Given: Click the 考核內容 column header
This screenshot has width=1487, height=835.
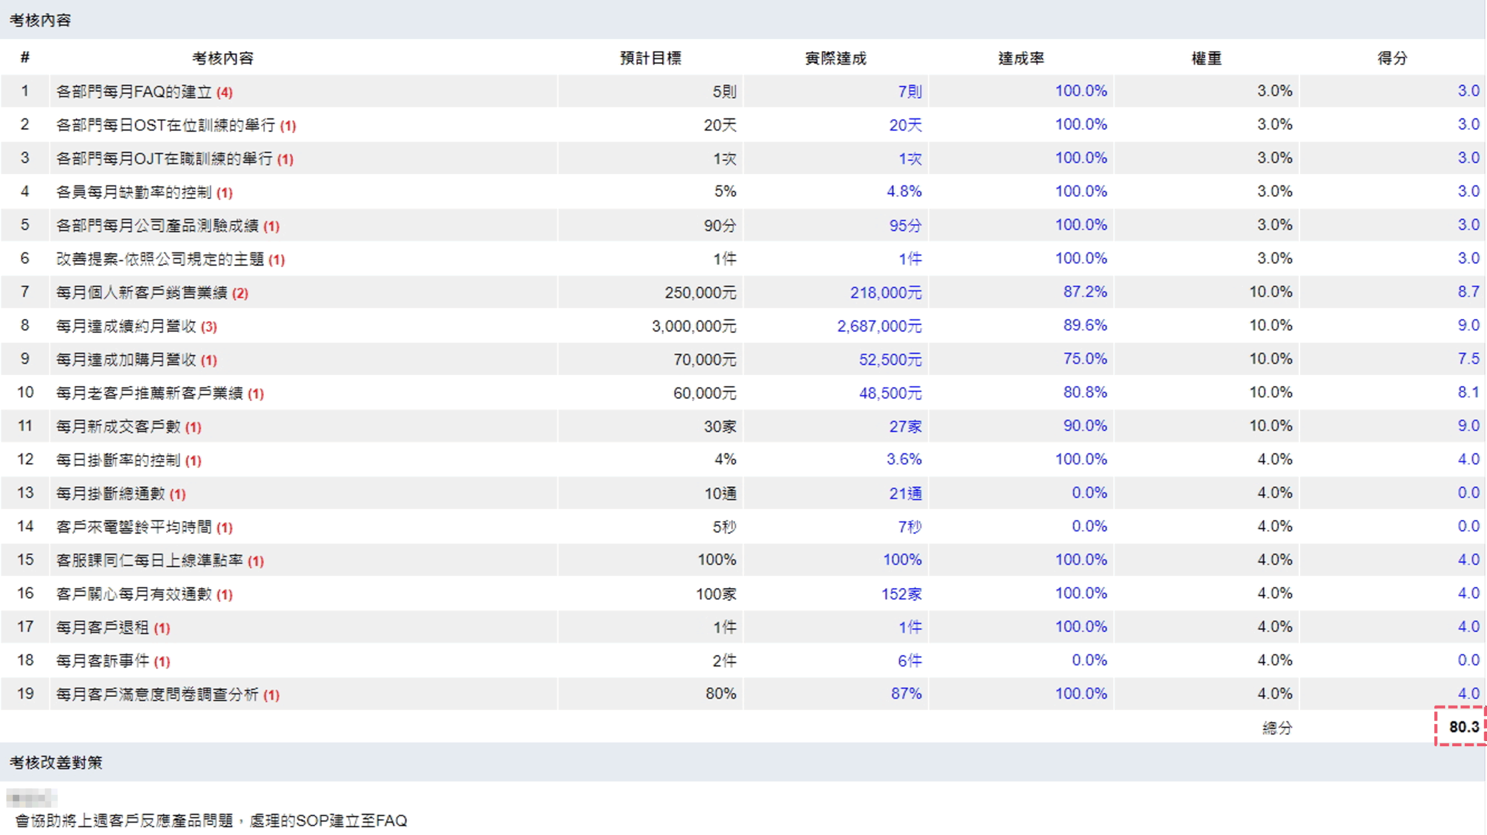Looking at the screenshot, I should click(223, 58).
